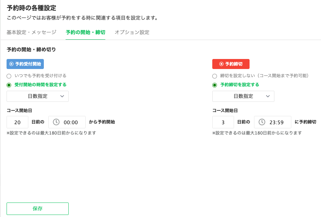Screen dimensions: 321x217
Task: Click the days input showing 20
Action: click(x=17, y=122)
